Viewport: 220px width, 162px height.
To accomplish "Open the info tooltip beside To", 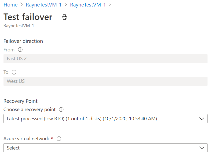I will tap(14, 72).
